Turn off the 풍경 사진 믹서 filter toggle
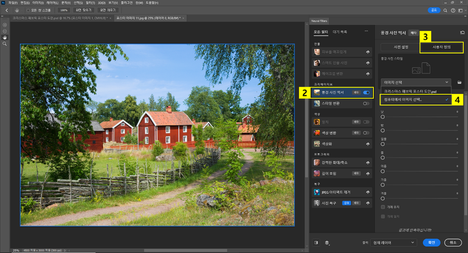 (x=366, y=93)
